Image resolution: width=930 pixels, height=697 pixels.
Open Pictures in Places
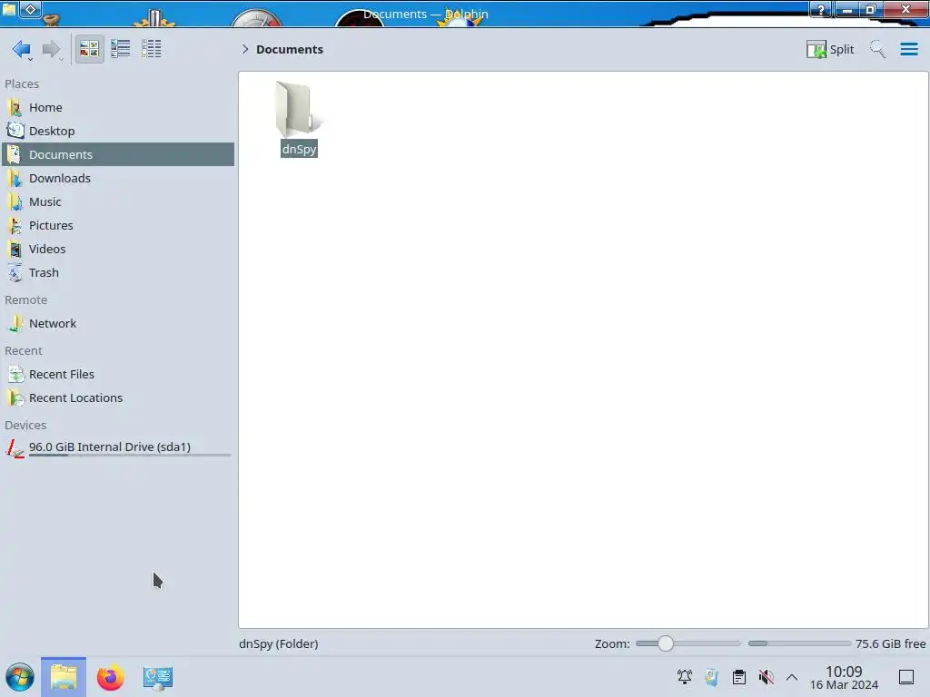[118, 226]
